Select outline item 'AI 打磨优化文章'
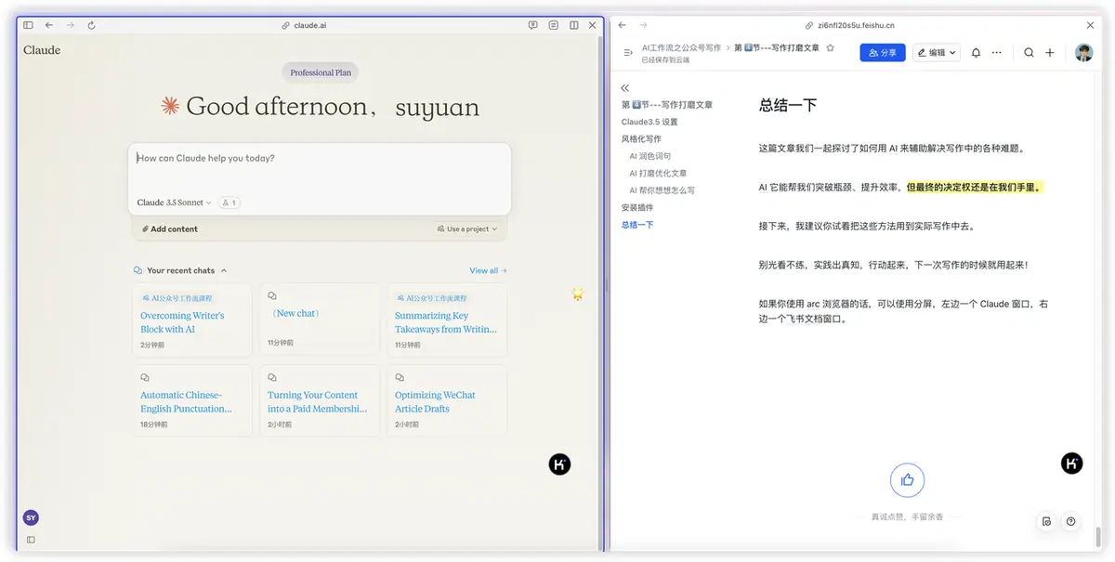Viewport: 1115px width, 562px height. tap(658, 173)
